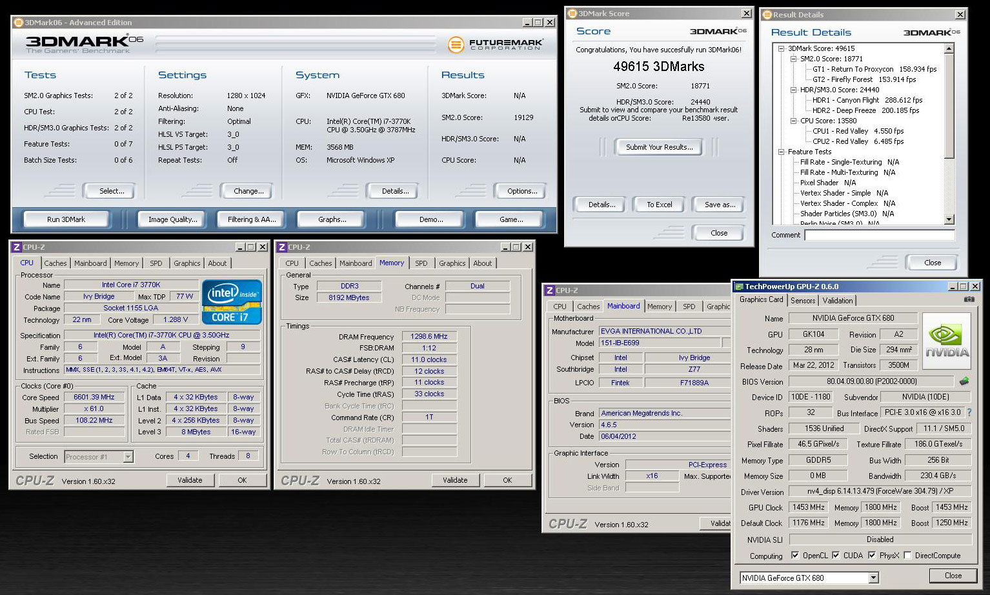Viewport: 990px width, 595px height.
Task: Switch to the Sensors tab in GPU-Z
Action: 802,300
